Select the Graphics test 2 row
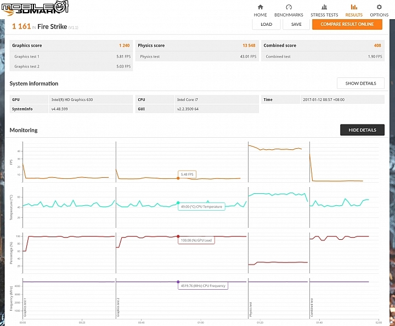The image size is (395, 326). point(71,66)
